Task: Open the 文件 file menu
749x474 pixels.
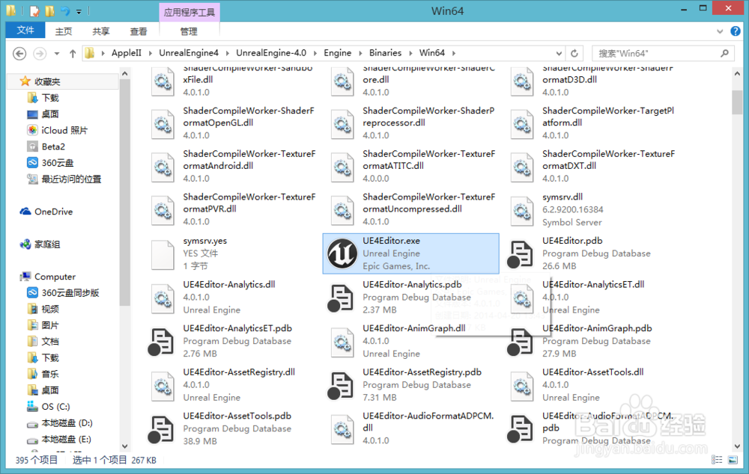Action: pyautogui.click(x=25, y=31)
